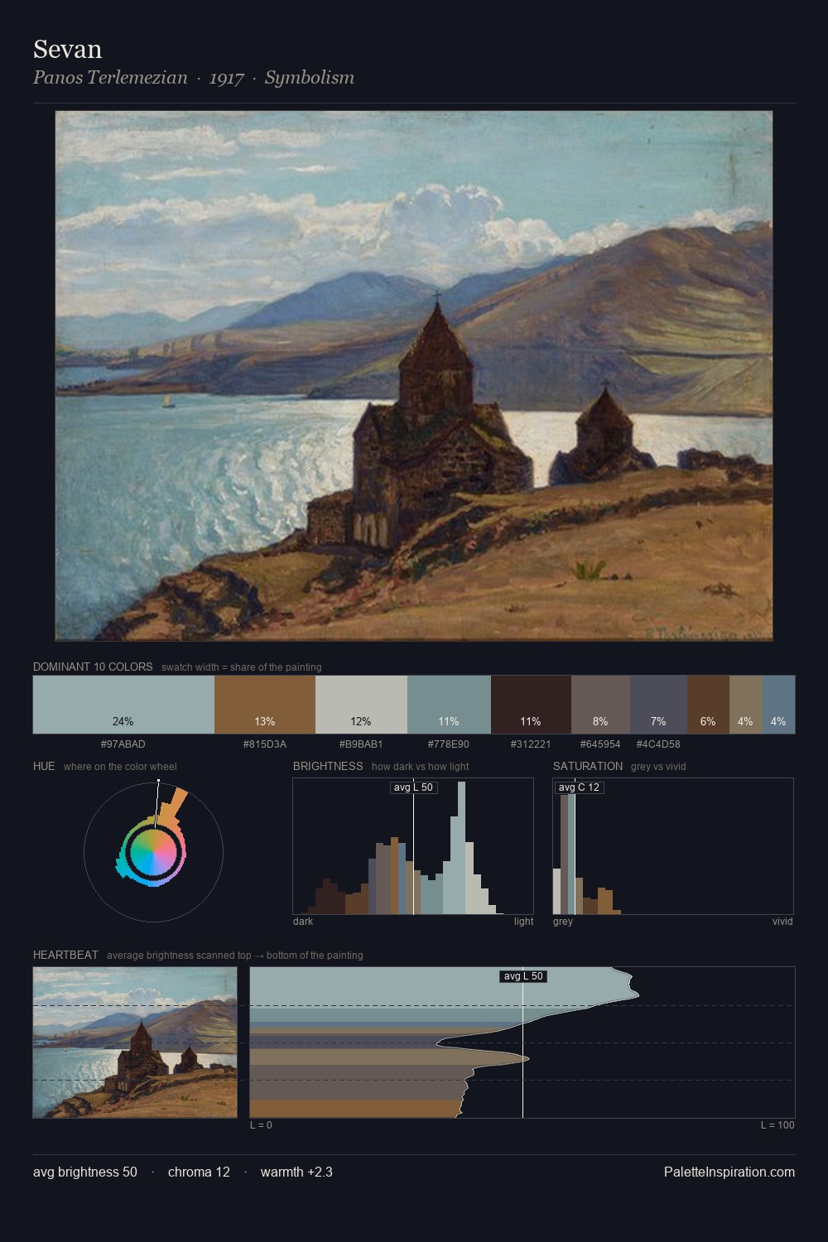The height and width of the screenshot is (1242, 828).
Task: Click the 'avg L 50' label in Brightness chart
Action: pos(413,787)
